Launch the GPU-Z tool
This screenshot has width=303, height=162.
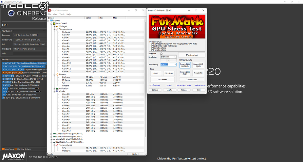pyautogui.click(x=156, y=74)
